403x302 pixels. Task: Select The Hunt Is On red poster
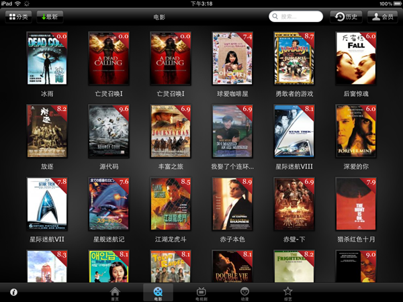[x=356, y=204]
